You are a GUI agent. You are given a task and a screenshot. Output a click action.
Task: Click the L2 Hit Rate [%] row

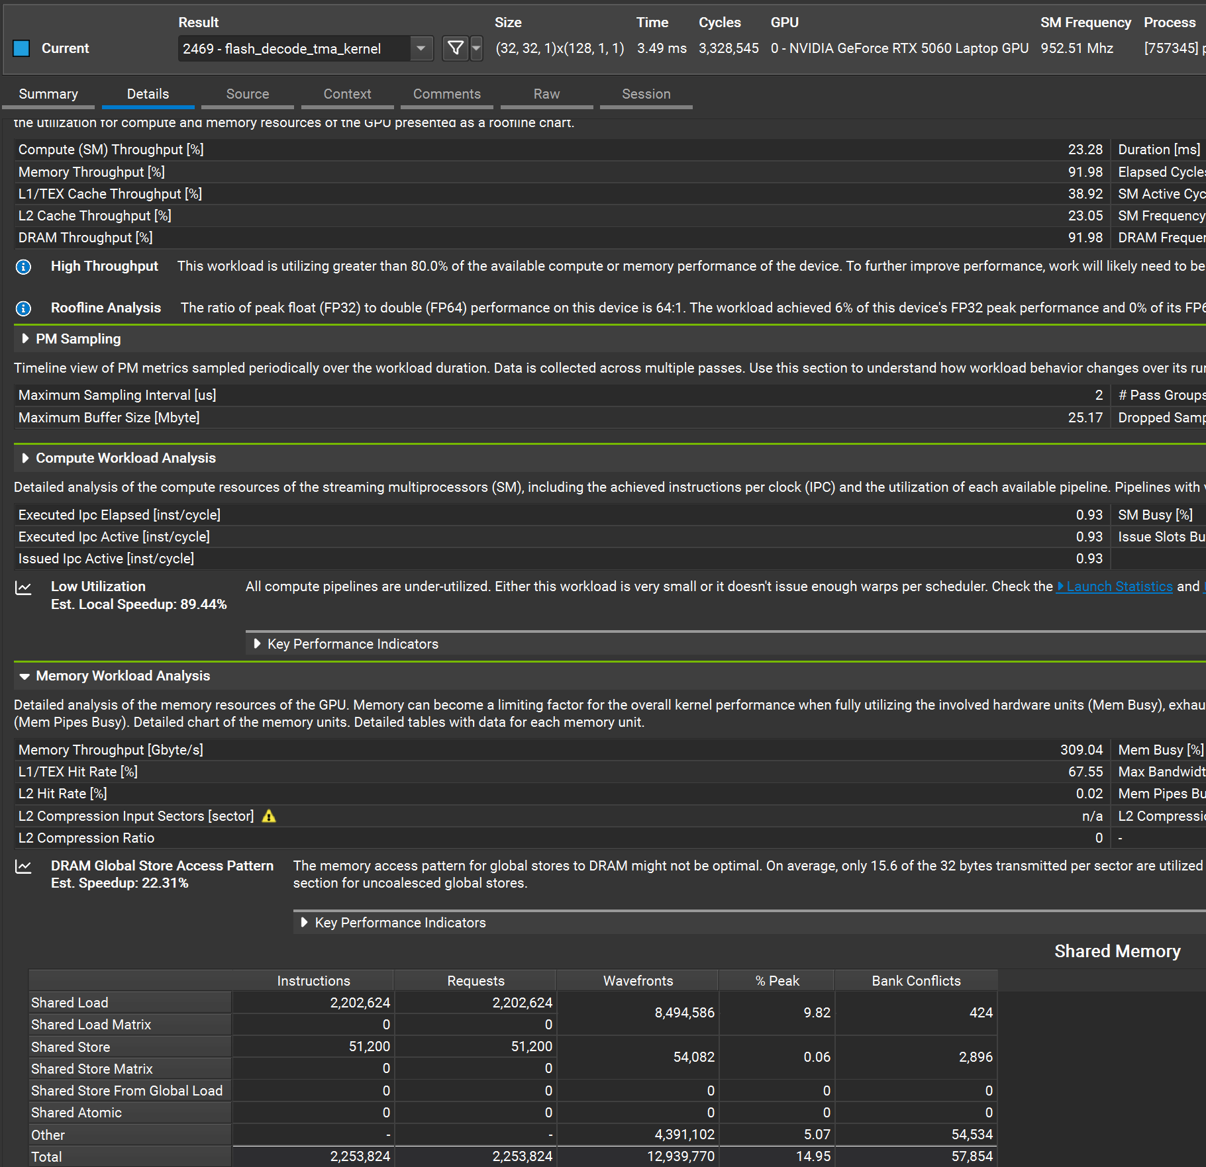560,794
